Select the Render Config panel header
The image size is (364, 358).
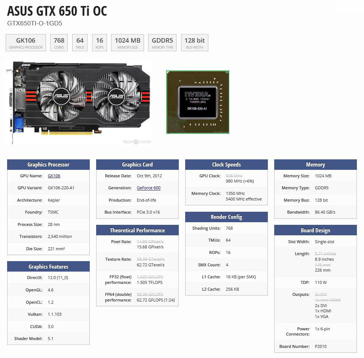[226, 217]
